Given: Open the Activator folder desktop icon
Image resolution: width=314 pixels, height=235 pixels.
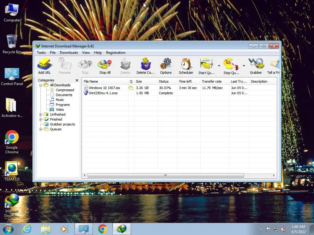Looking at the screenshot, I should point(12,107).
